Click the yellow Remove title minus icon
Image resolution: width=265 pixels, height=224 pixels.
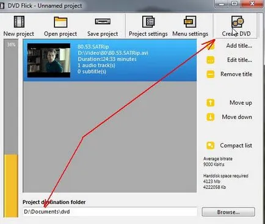tap(211, 74)
